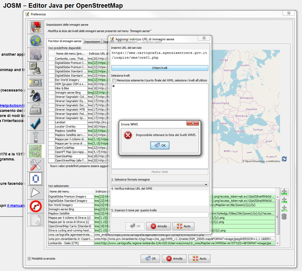The height and width of the screenshot is (271, 302).
Task: Enable 'Memorizza solamente il punto finale' checkbox
Action: [114, 80]
